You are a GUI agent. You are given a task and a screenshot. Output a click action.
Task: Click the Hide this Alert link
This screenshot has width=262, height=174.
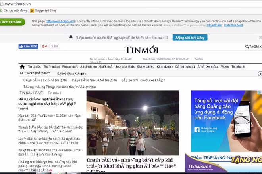tap(233, 25)
